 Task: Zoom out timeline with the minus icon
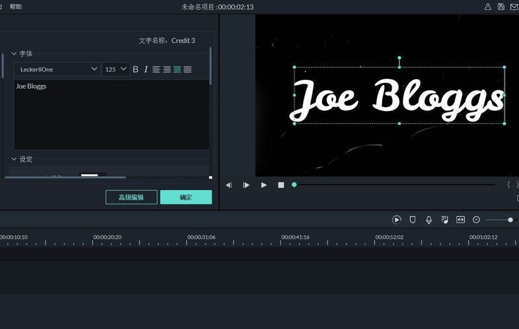[476, 220]
